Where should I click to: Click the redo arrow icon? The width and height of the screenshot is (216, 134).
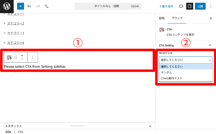tap(38, 6)
